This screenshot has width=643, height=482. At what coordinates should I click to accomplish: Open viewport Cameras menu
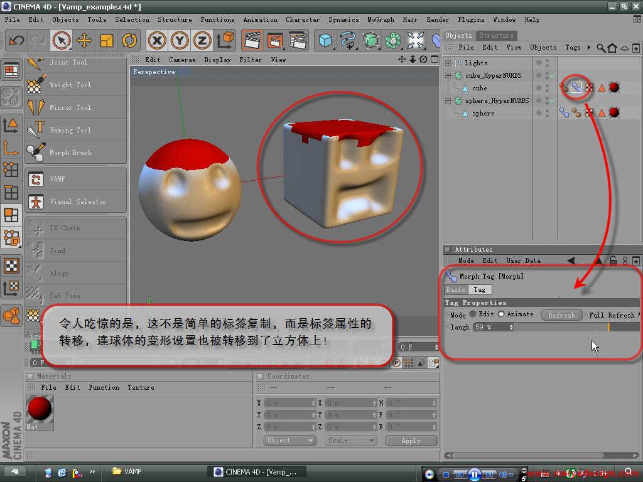(182, 60)
